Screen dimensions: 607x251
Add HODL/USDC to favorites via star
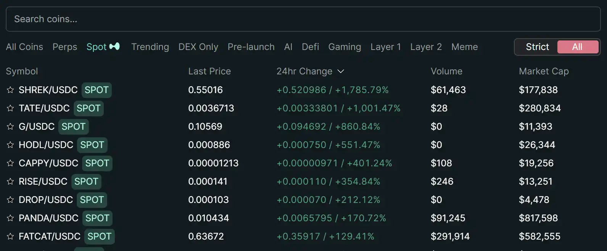[x=10, y=145]
